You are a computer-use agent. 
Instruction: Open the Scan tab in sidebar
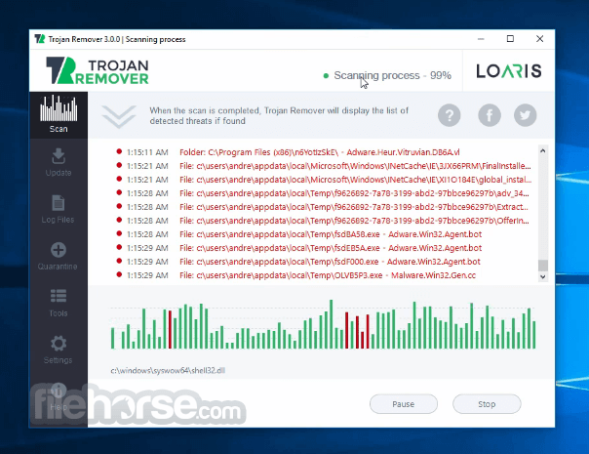[x=59, y=114]
